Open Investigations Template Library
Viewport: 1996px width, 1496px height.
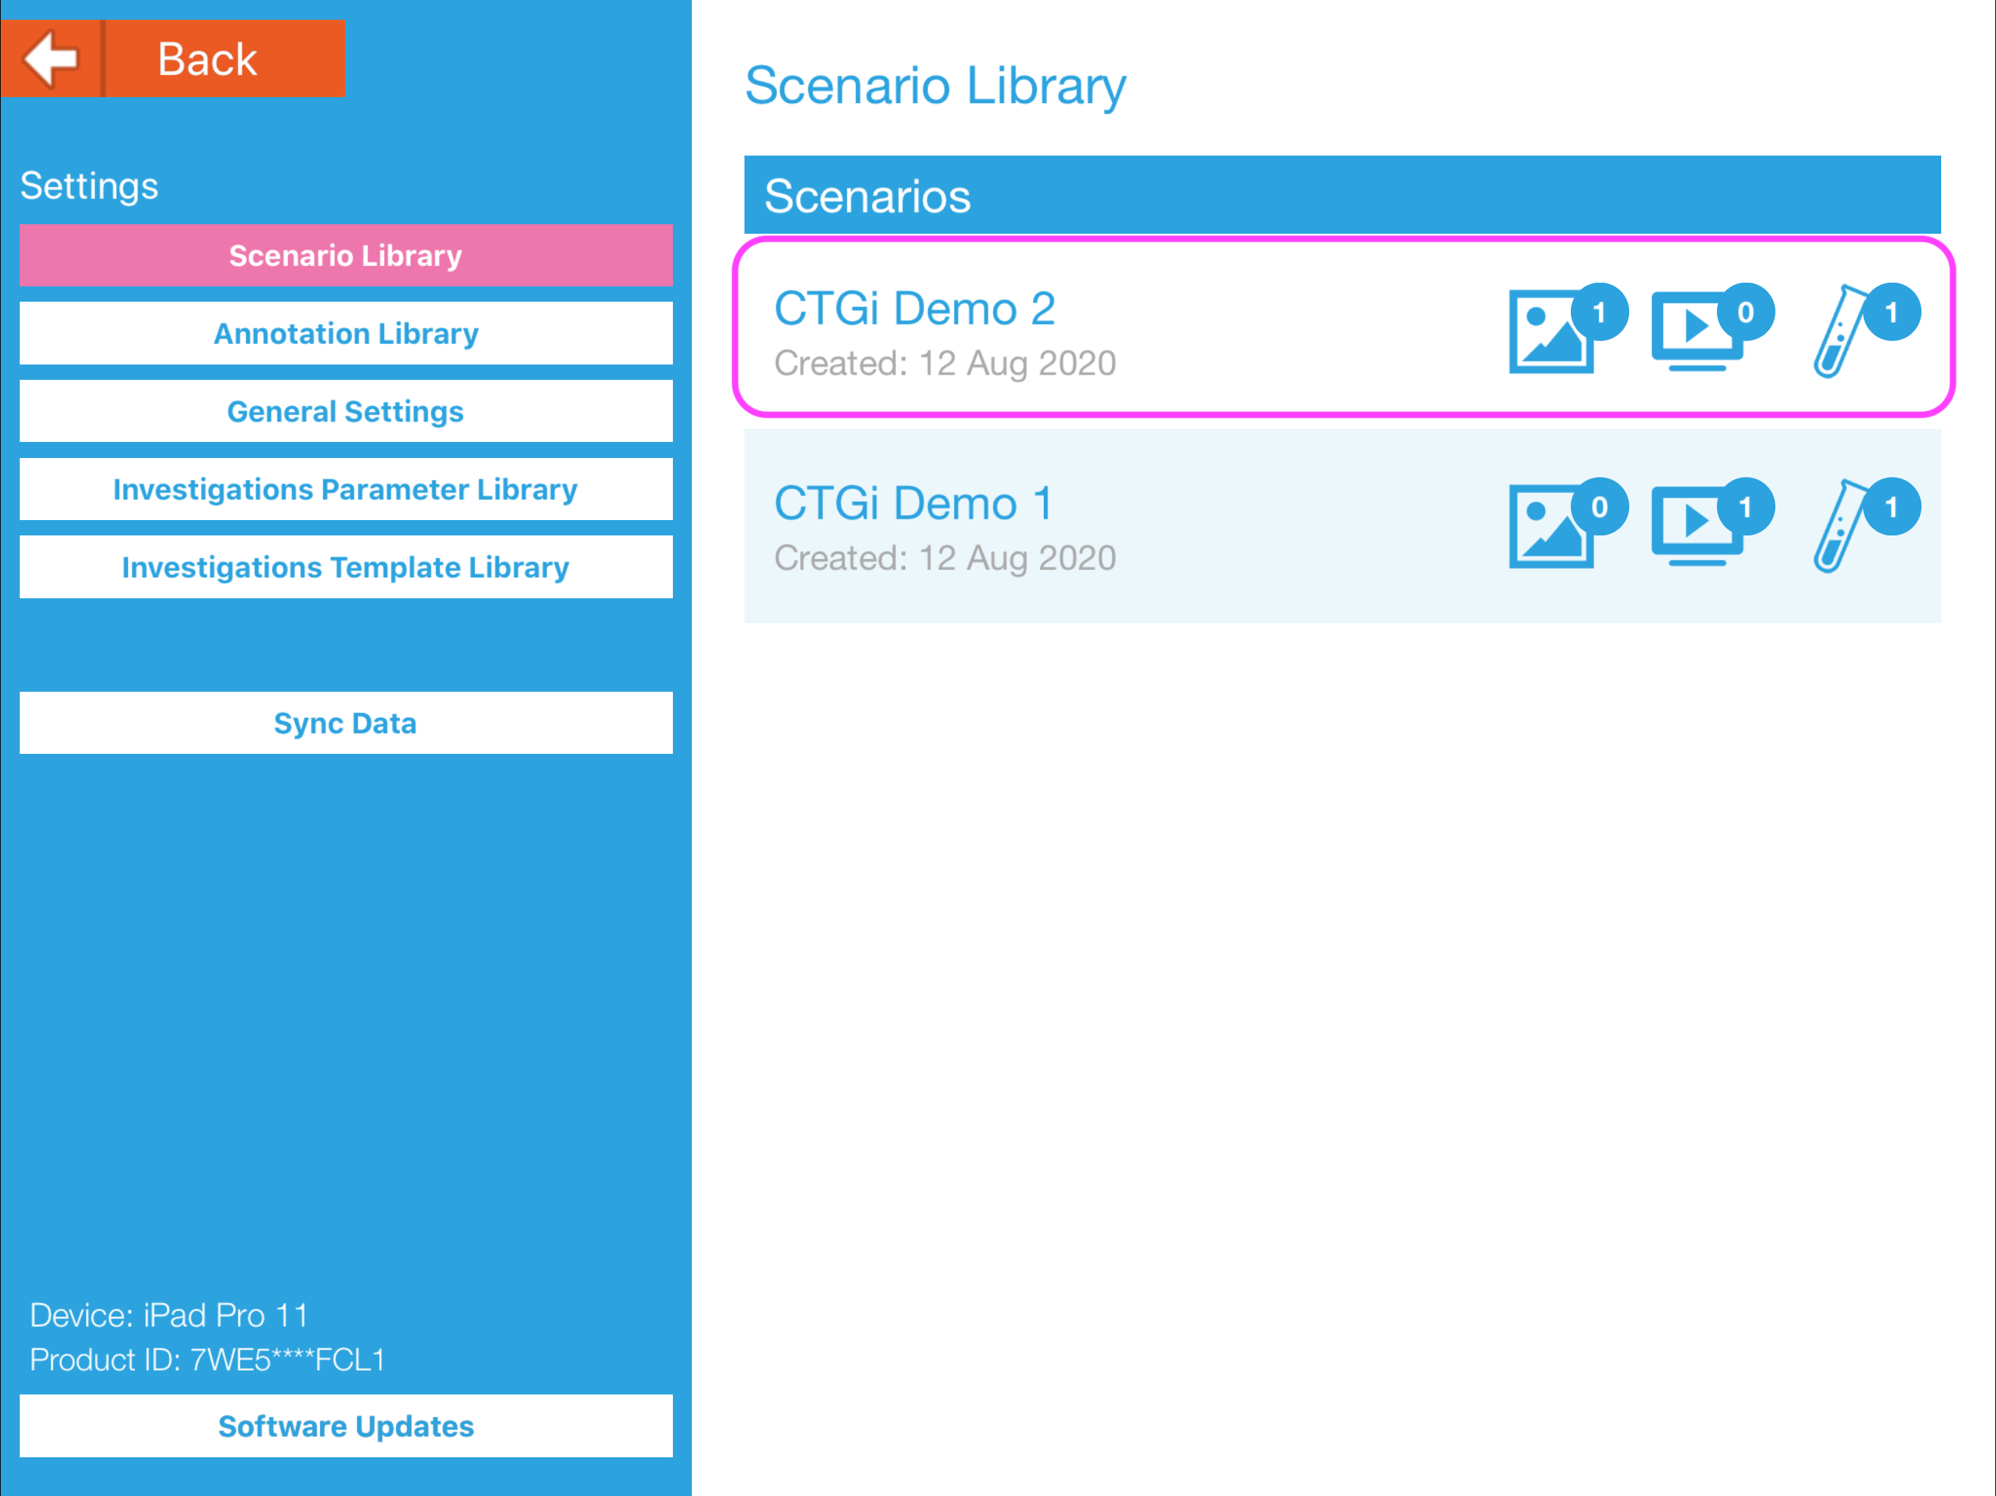tap(346, 568)
